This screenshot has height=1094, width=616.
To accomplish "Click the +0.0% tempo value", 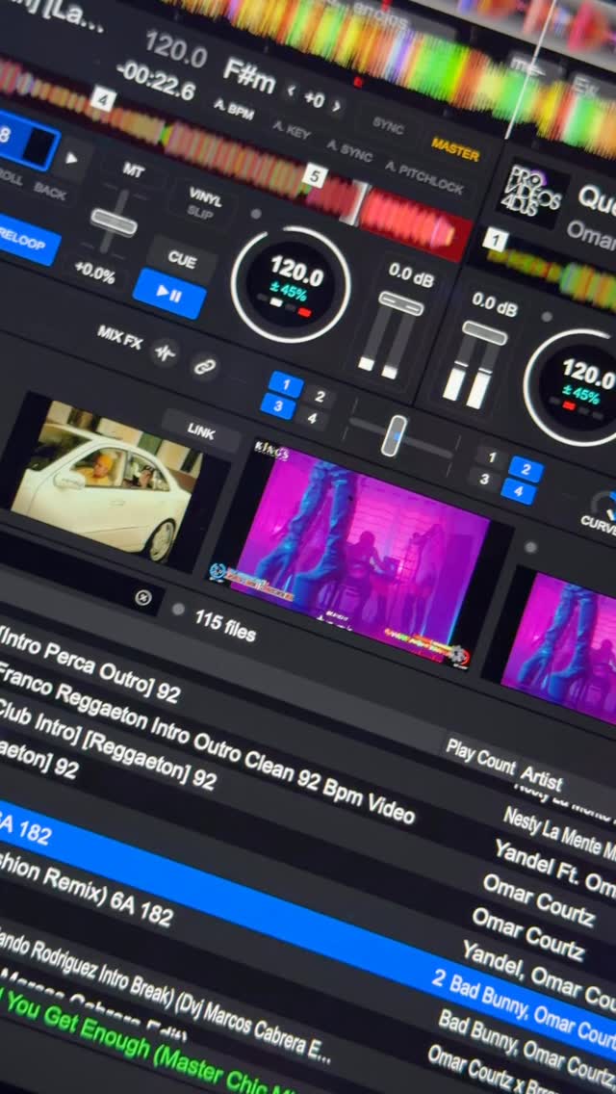I will point(94,273).
